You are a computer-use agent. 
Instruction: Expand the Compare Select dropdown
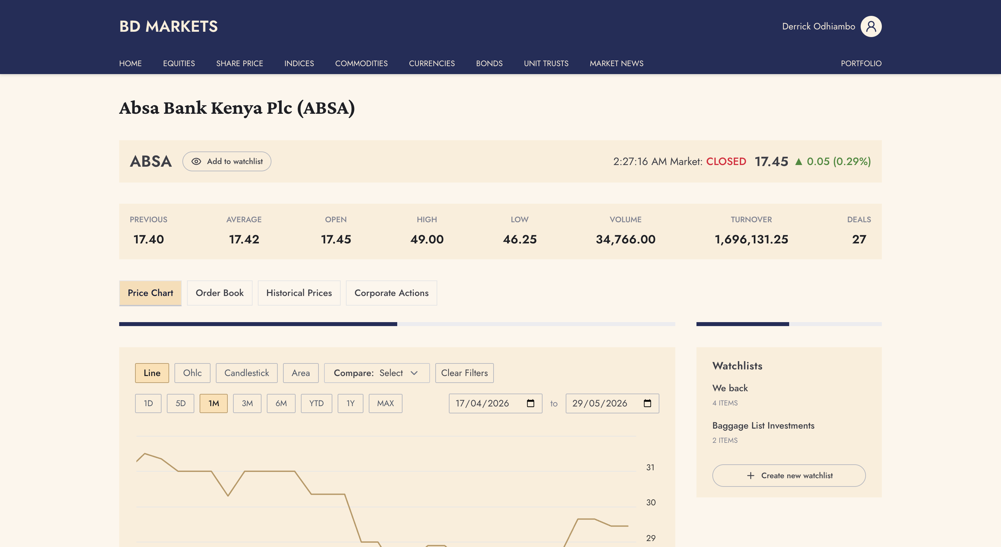pyautogui.click(x=377, y=373)
